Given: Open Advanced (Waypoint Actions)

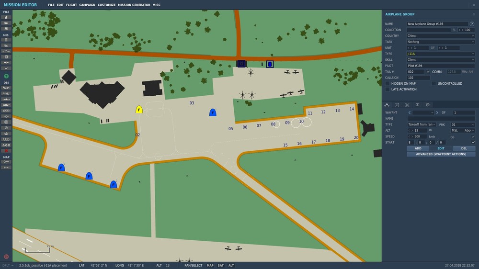Looking at the screenshot, I should tap(441, 154).
